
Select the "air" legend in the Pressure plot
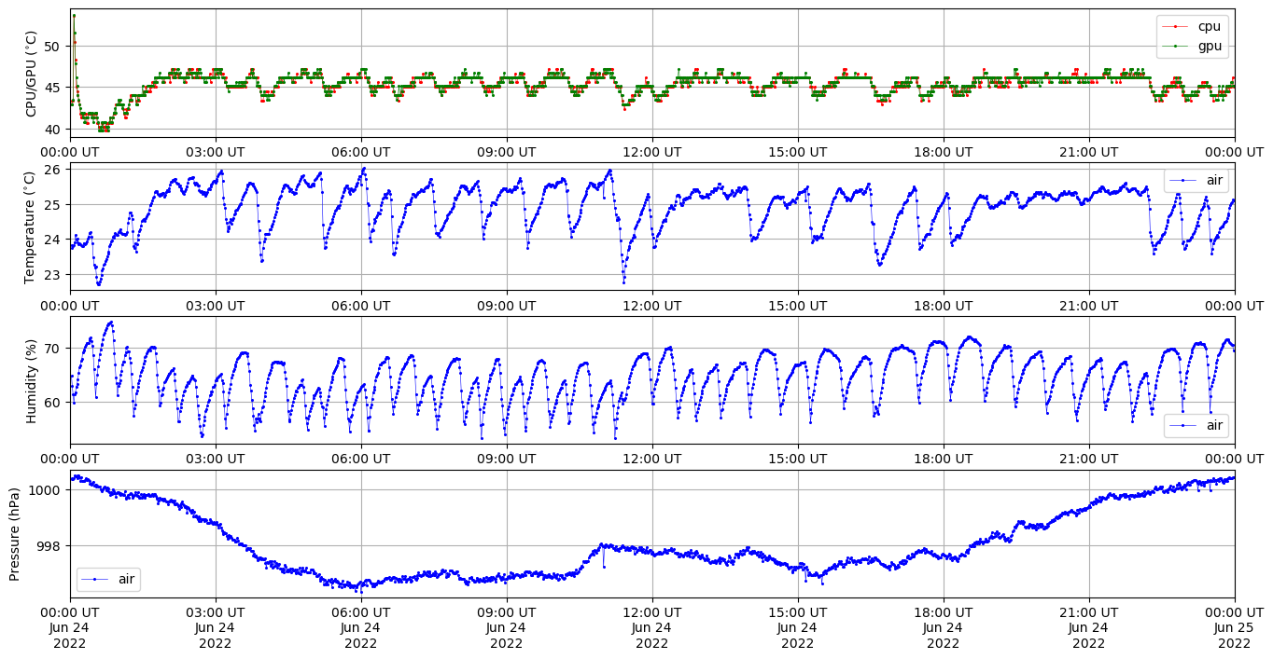click(x=108, y=579)
